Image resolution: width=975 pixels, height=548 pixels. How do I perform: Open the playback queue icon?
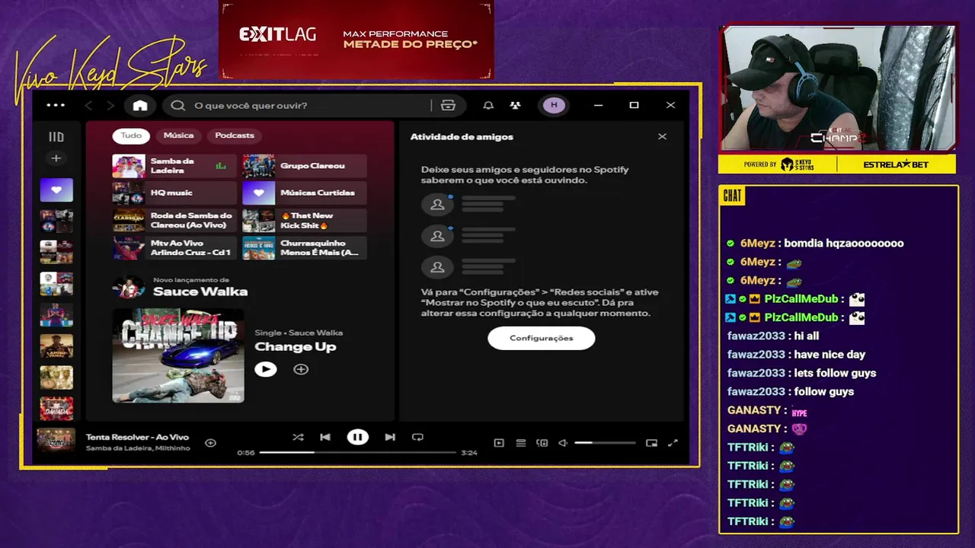tap(521, 443)
